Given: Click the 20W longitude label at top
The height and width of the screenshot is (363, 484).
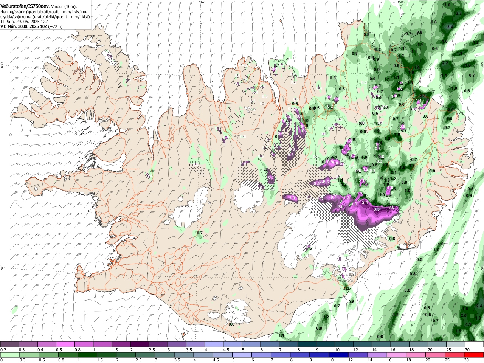Looking at the screenshot, I should click(x=201, y=2).
